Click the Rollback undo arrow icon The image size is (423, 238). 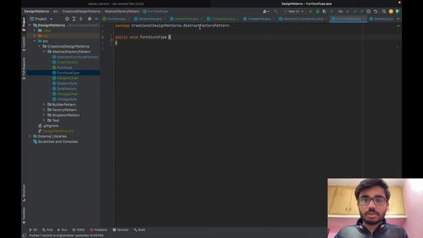tap(375, 11)
